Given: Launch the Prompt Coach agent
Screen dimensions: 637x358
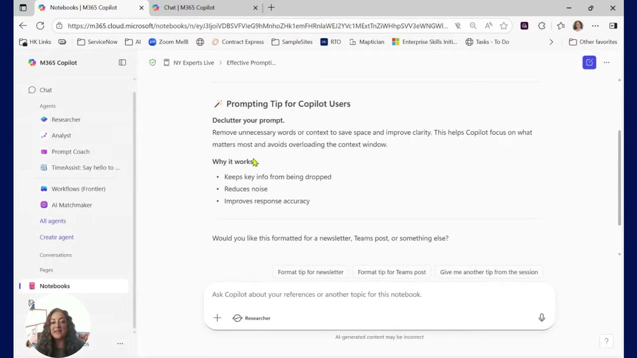Looking at the screenshot, I should tap(70, 151).
